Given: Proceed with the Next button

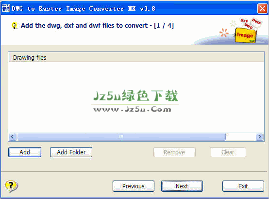Looking at the screenshot, I should tap(182, 186).
